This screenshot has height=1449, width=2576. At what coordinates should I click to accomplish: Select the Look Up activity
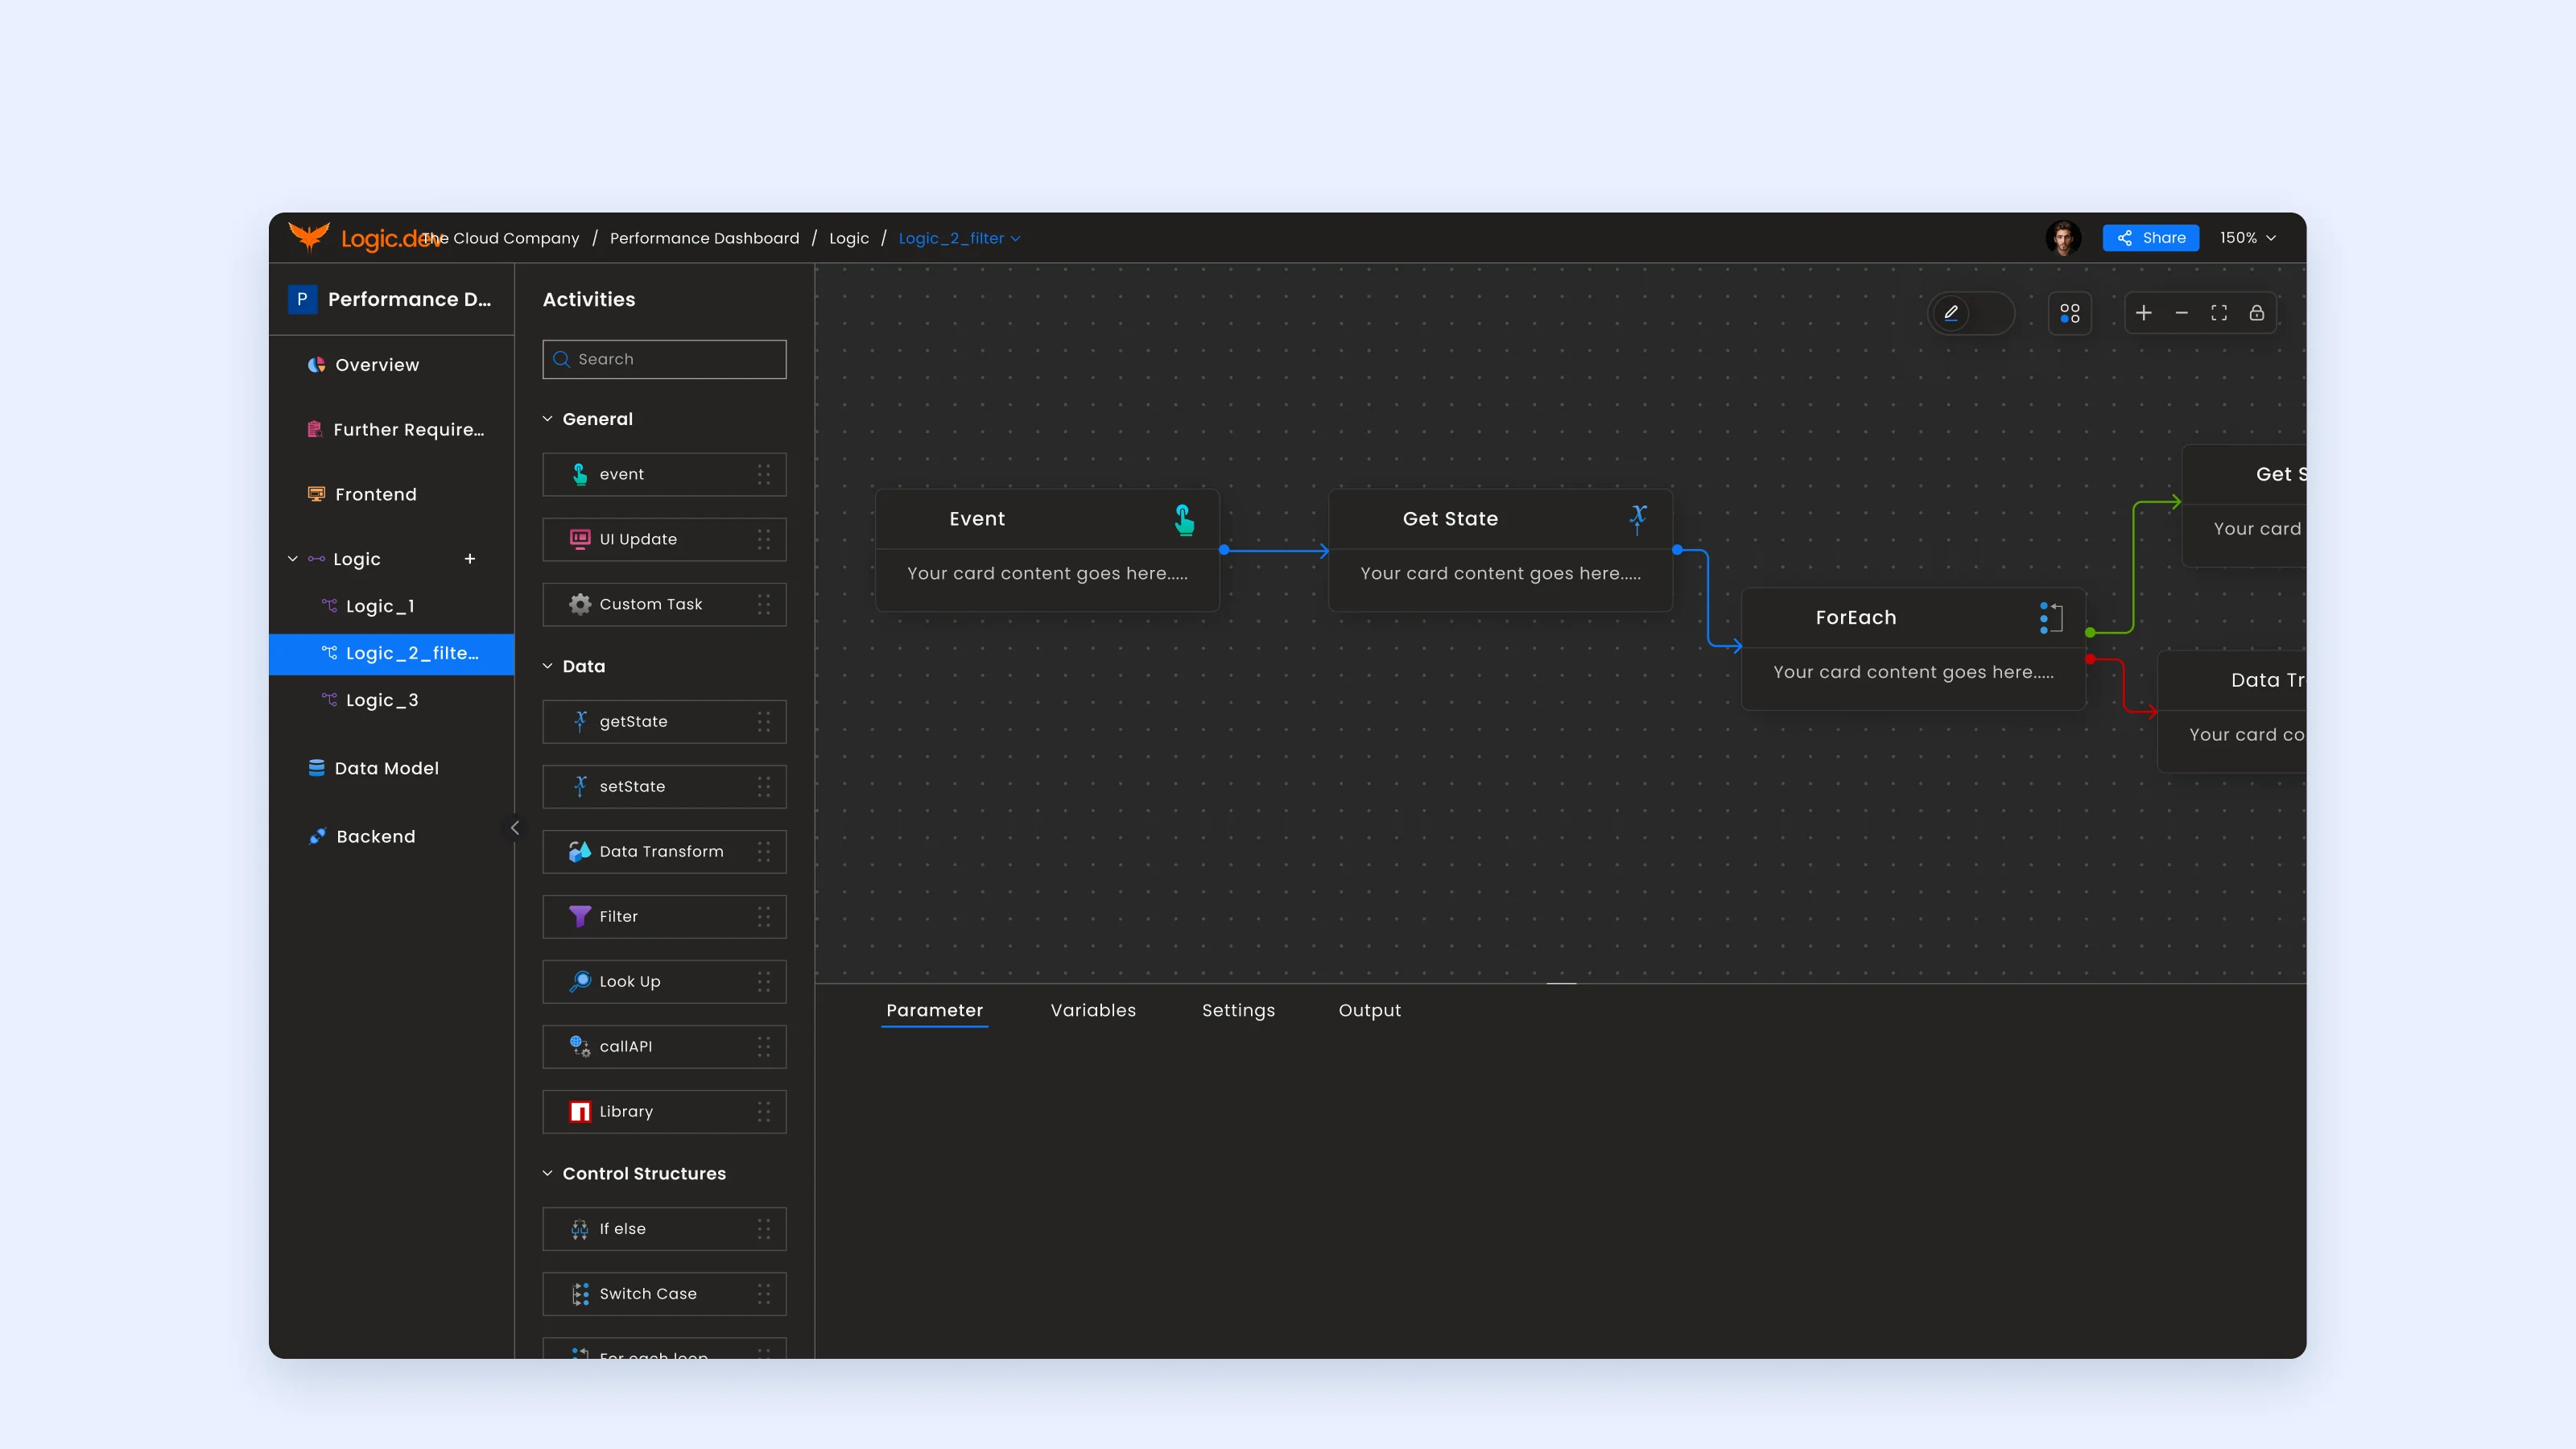tap(664, 981)
